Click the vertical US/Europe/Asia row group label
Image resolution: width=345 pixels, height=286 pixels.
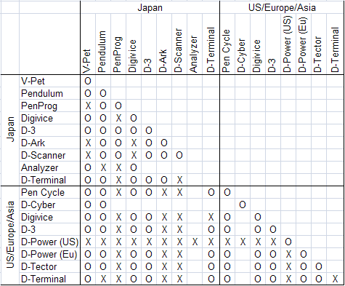point(10,234)
